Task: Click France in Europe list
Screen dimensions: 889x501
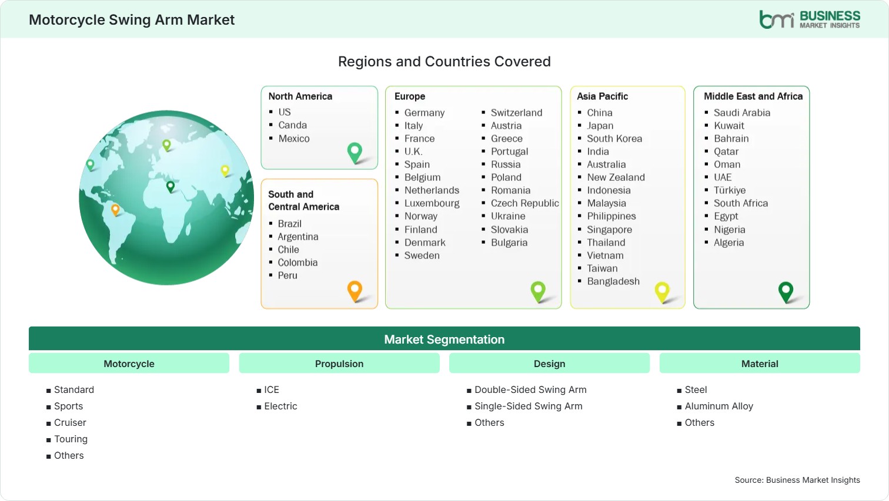Action: 420,139
